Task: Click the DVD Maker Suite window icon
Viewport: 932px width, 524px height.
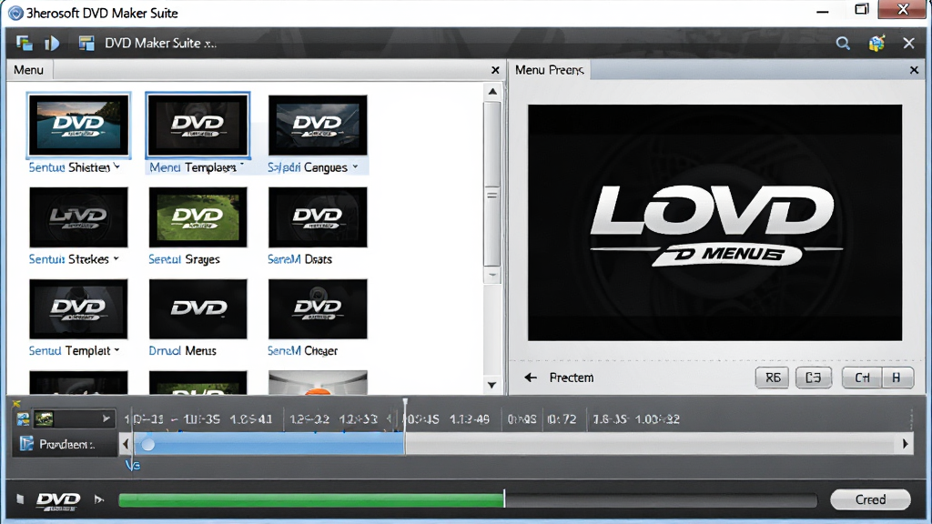Action: (x=86, y=43)
